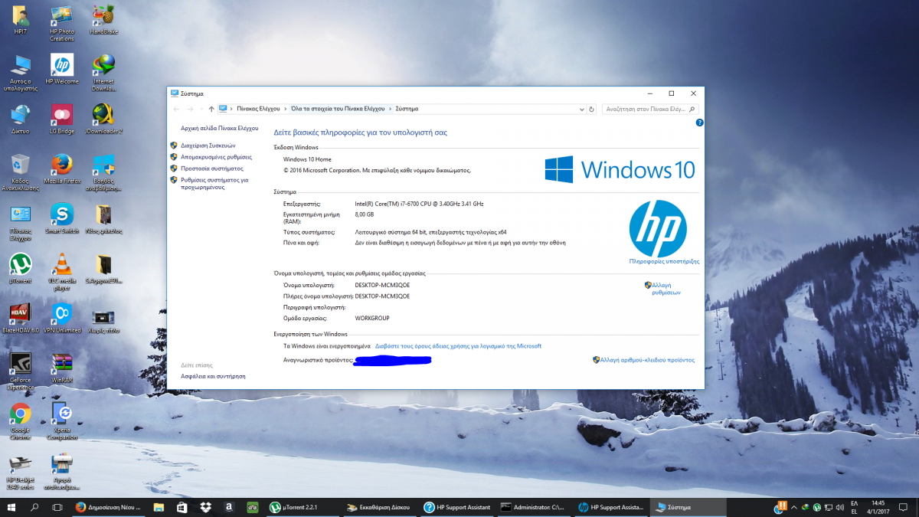Select Αυτός ο υπολογιστής desktop icon
This screenshot has width=919, height=517.
click(x=21, y=73)
